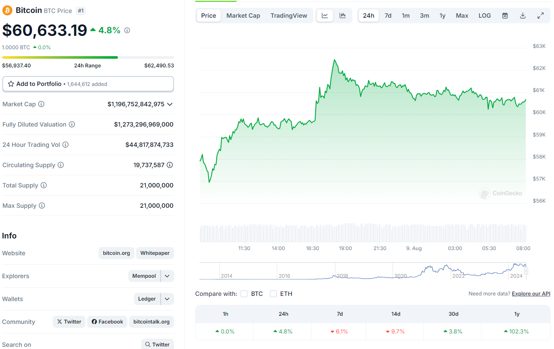Open the Facebook community link

point(107,322)
